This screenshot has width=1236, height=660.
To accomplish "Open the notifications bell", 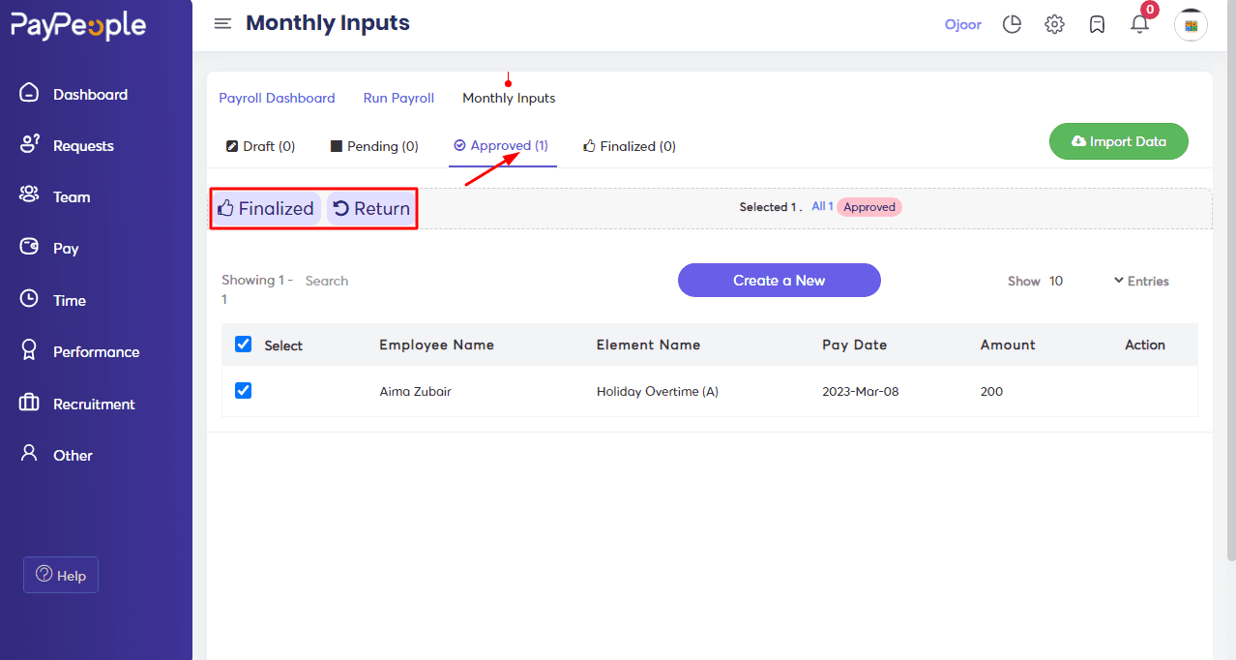I will tap(1139, 24).
